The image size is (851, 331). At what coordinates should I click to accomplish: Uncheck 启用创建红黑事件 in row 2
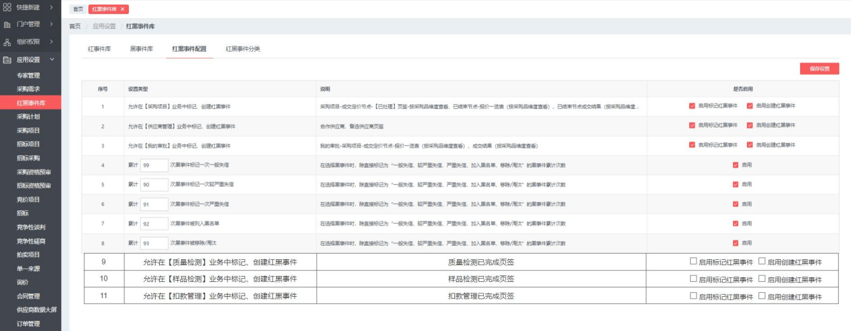[x=750, y=126]
